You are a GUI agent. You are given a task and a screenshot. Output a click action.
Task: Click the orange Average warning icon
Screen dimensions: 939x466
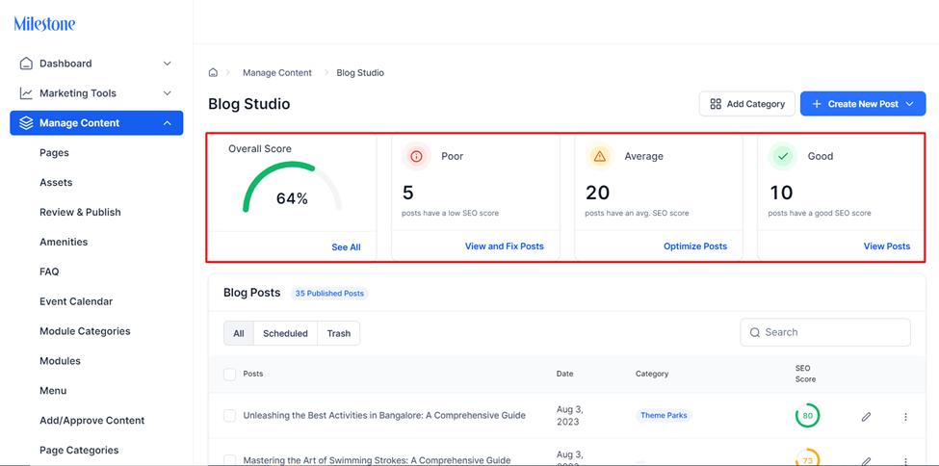(600, 156)
